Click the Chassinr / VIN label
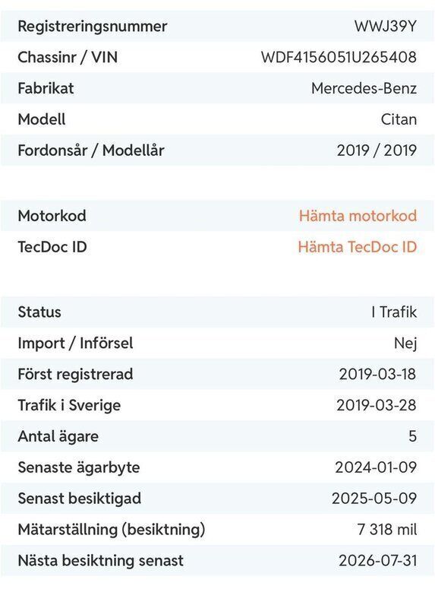The width and height of the screenshot is (435, 608). coord(68,57)
